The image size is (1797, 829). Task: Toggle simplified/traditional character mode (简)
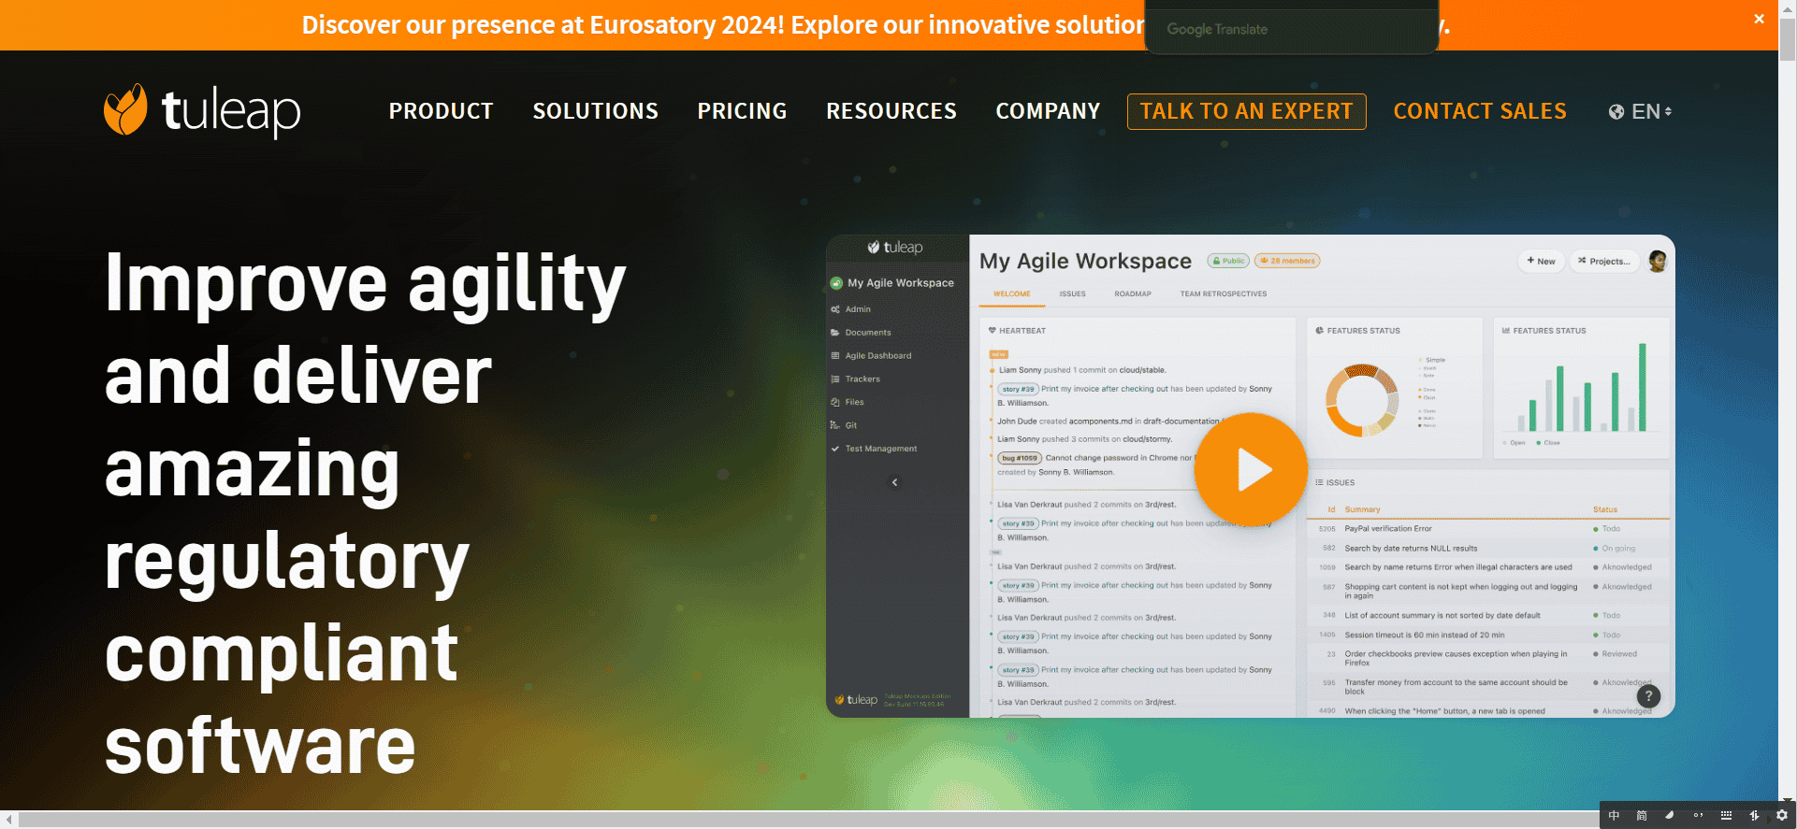click(1642, 815)
